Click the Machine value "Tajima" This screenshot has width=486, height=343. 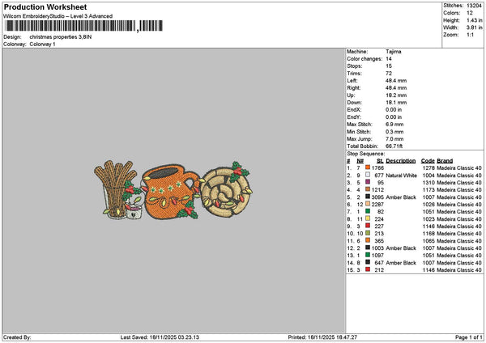click(394, 52)
